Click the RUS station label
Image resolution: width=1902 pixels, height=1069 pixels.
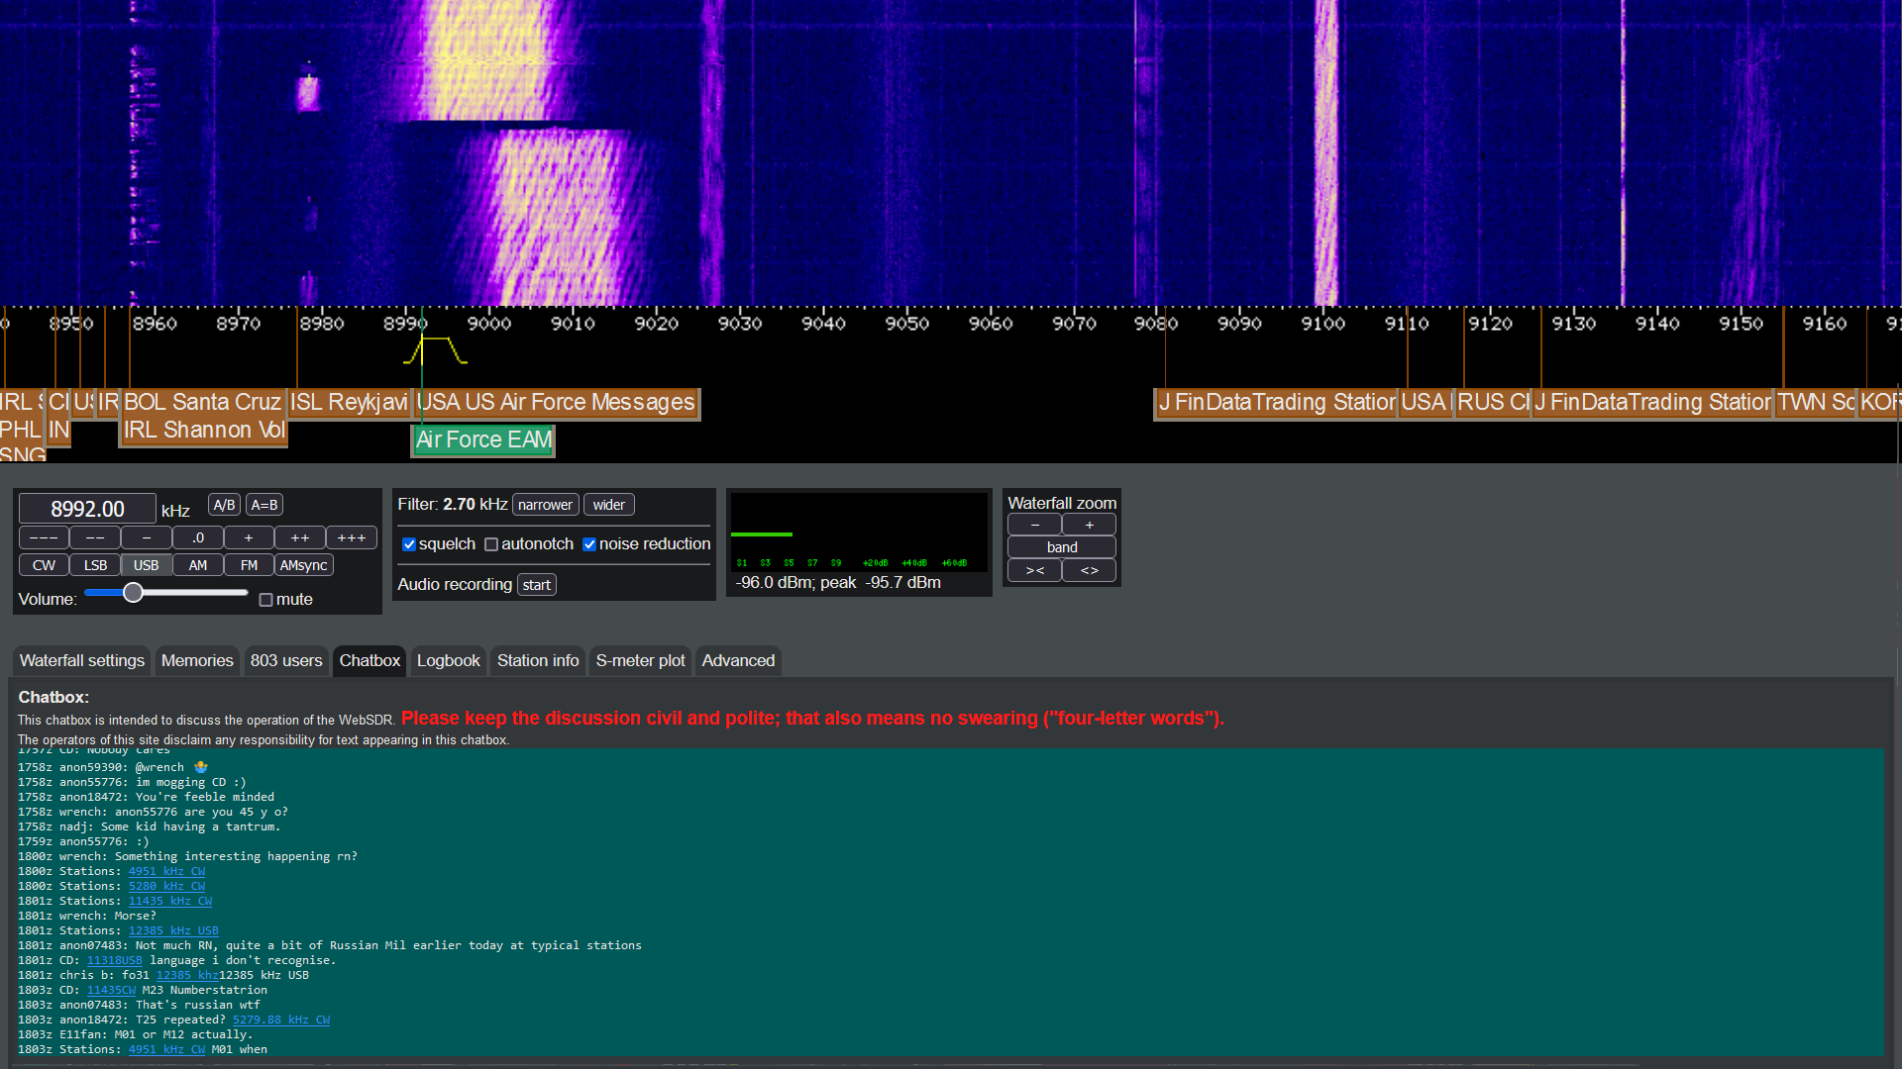pos(1493,402)
